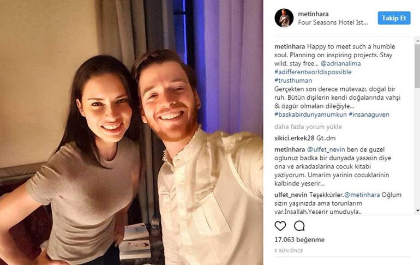This screenshot has width=420, height=265.
Task: Open hashtag #baskabirdunyamumkun
Action: (310, 115)
